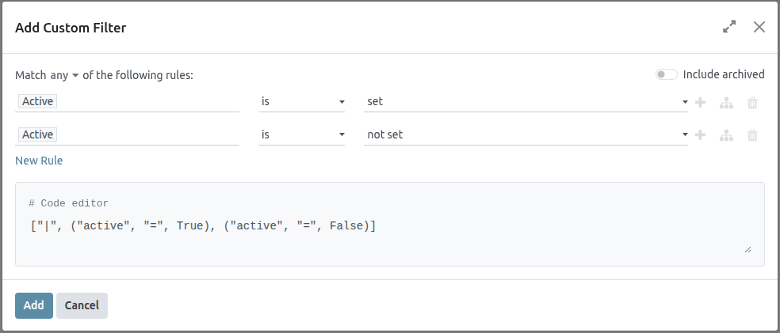
Task: Click the second rule's Active field selector
Action: pyautogui.click(x=127, y=135)
